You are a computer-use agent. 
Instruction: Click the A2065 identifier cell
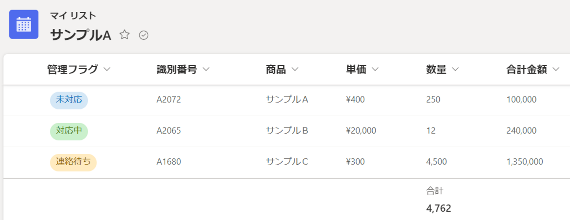(169, 131)
